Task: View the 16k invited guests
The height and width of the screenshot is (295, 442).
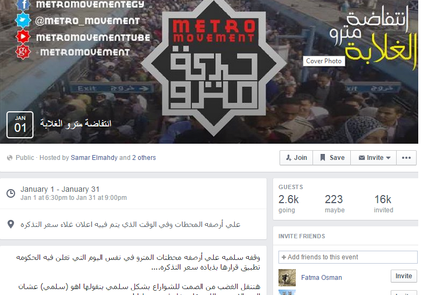Action: coord(383,204)
